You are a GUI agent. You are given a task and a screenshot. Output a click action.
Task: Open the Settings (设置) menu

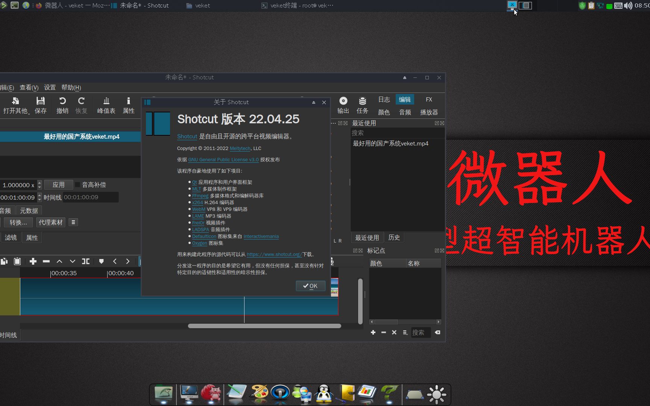tap(50, 88)
